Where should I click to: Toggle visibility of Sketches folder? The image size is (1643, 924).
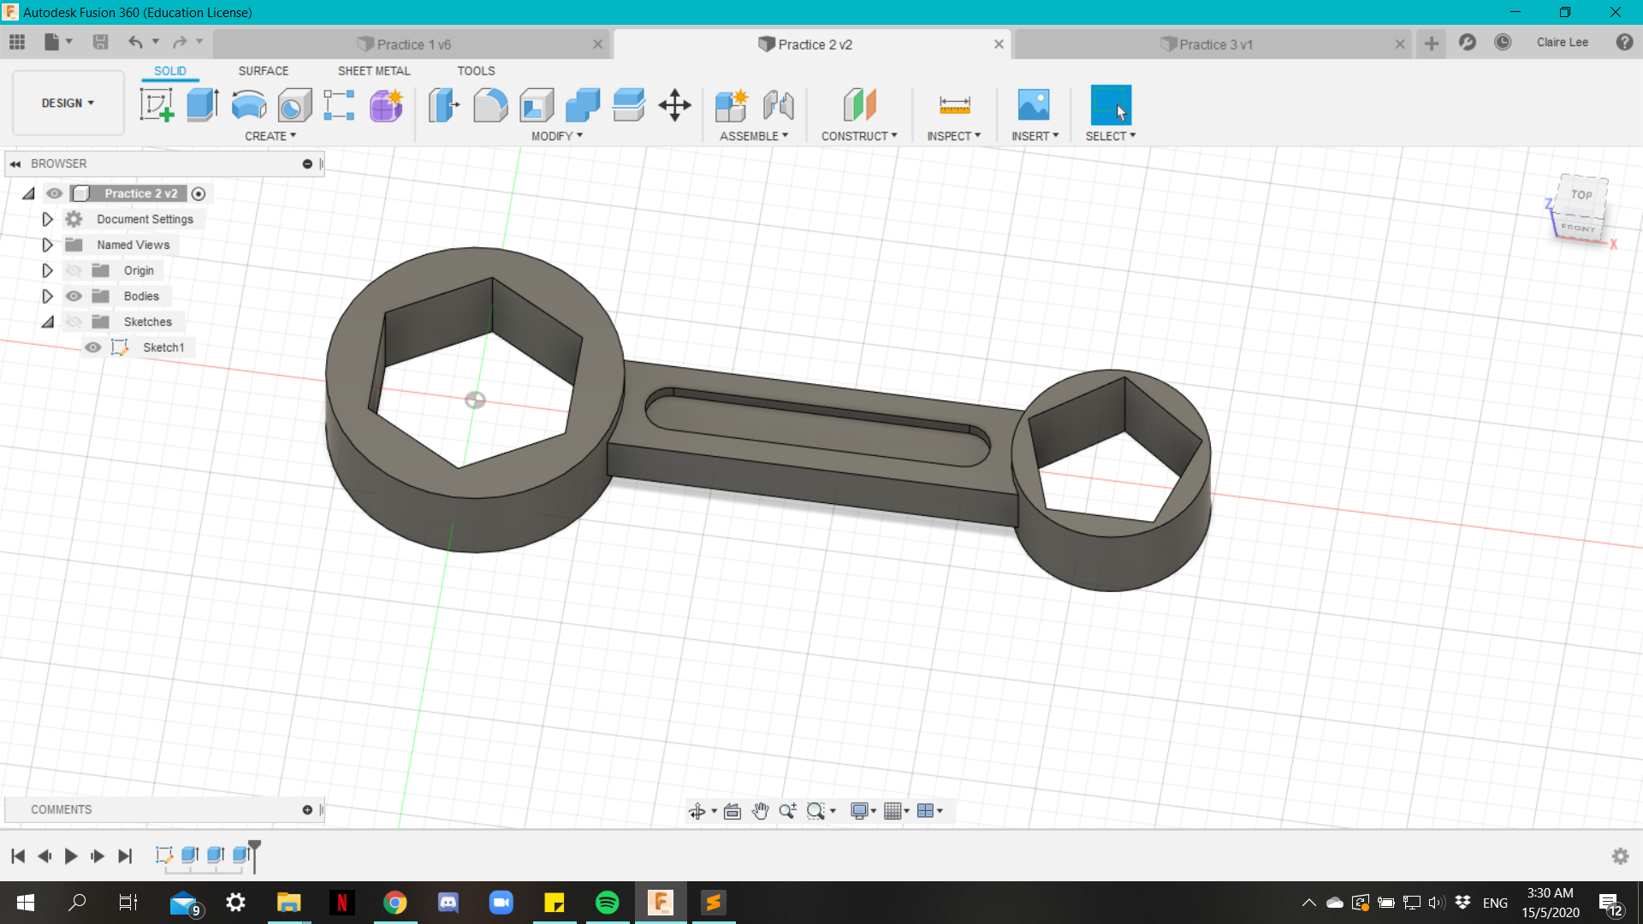click(74, 322)
